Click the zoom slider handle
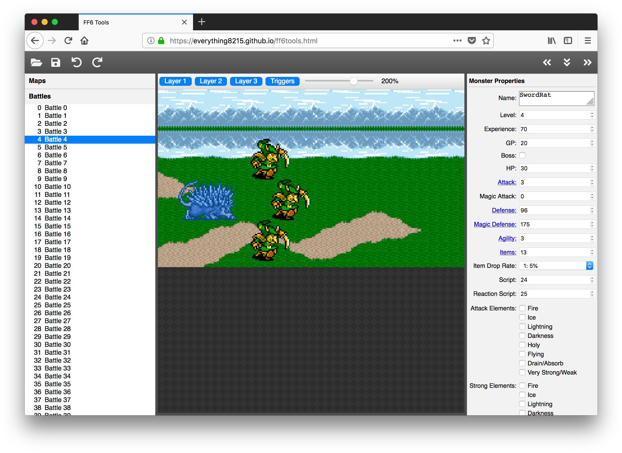This screenshot has height=453, width=622. click(353, 81)
